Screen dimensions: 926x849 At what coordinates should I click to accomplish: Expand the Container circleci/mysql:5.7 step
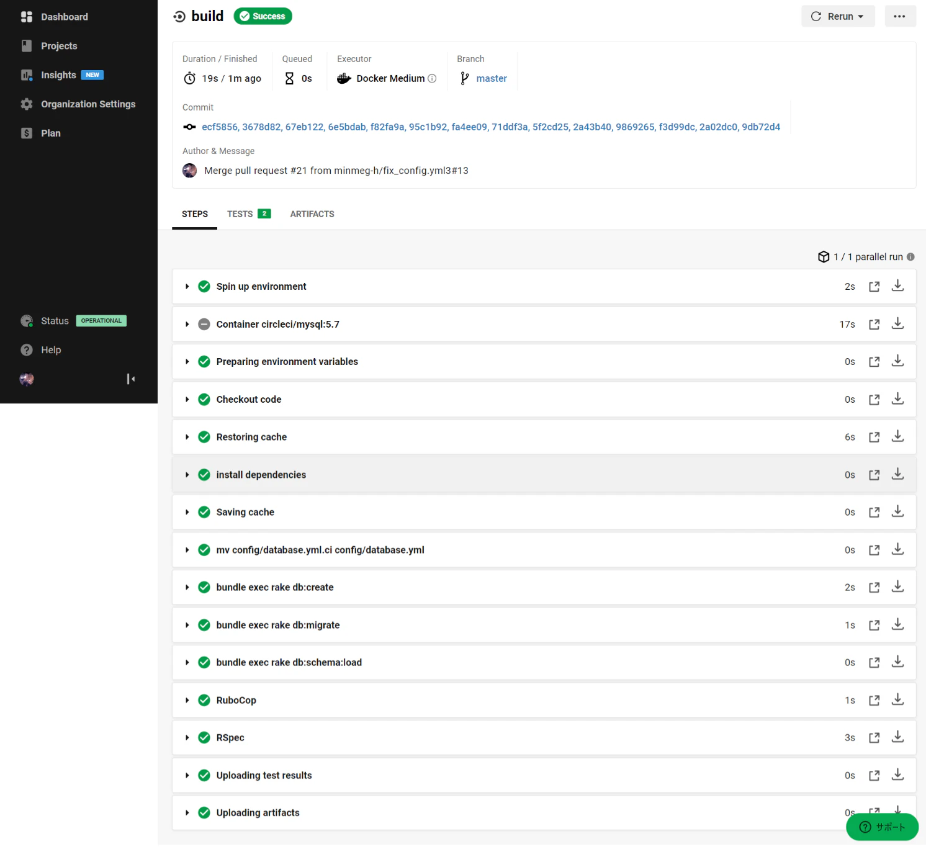pyautogui.click(x=187, y=325)
